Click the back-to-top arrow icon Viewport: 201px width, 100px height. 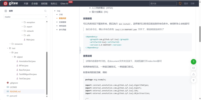click(x=193, y=80)
